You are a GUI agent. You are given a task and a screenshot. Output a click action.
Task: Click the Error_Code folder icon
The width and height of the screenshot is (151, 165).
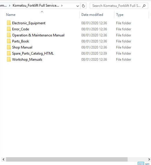click(9, 29)
